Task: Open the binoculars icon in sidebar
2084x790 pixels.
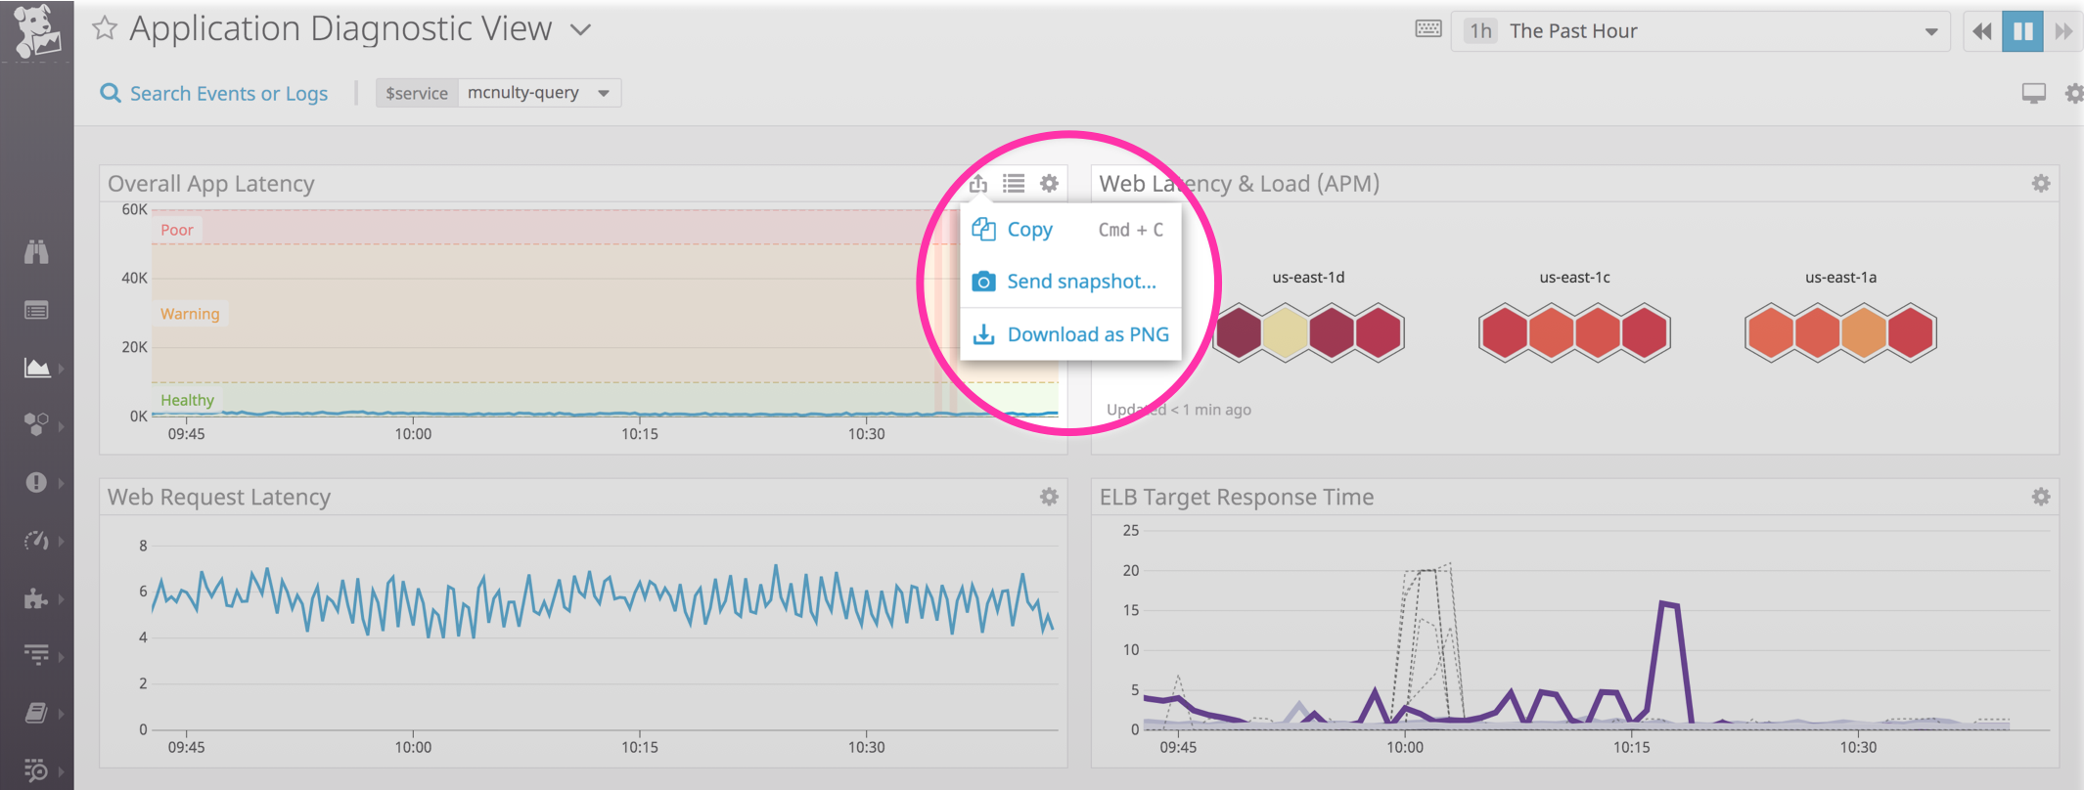Action: pyautogui.click(x=36, y=252)
